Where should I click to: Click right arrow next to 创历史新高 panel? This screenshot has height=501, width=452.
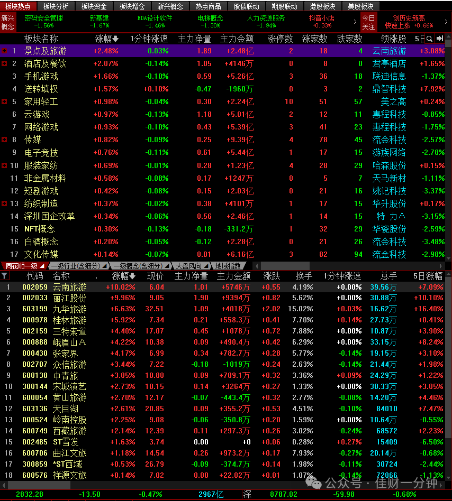point(446,22)
